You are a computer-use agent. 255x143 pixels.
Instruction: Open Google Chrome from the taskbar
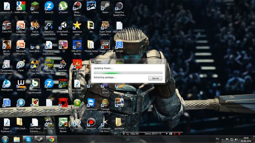pyautogui.click(x=51, y=139)
